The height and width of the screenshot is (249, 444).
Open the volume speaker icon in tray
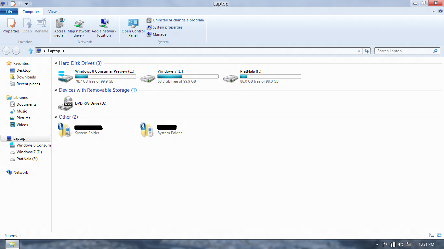[400, 244]
